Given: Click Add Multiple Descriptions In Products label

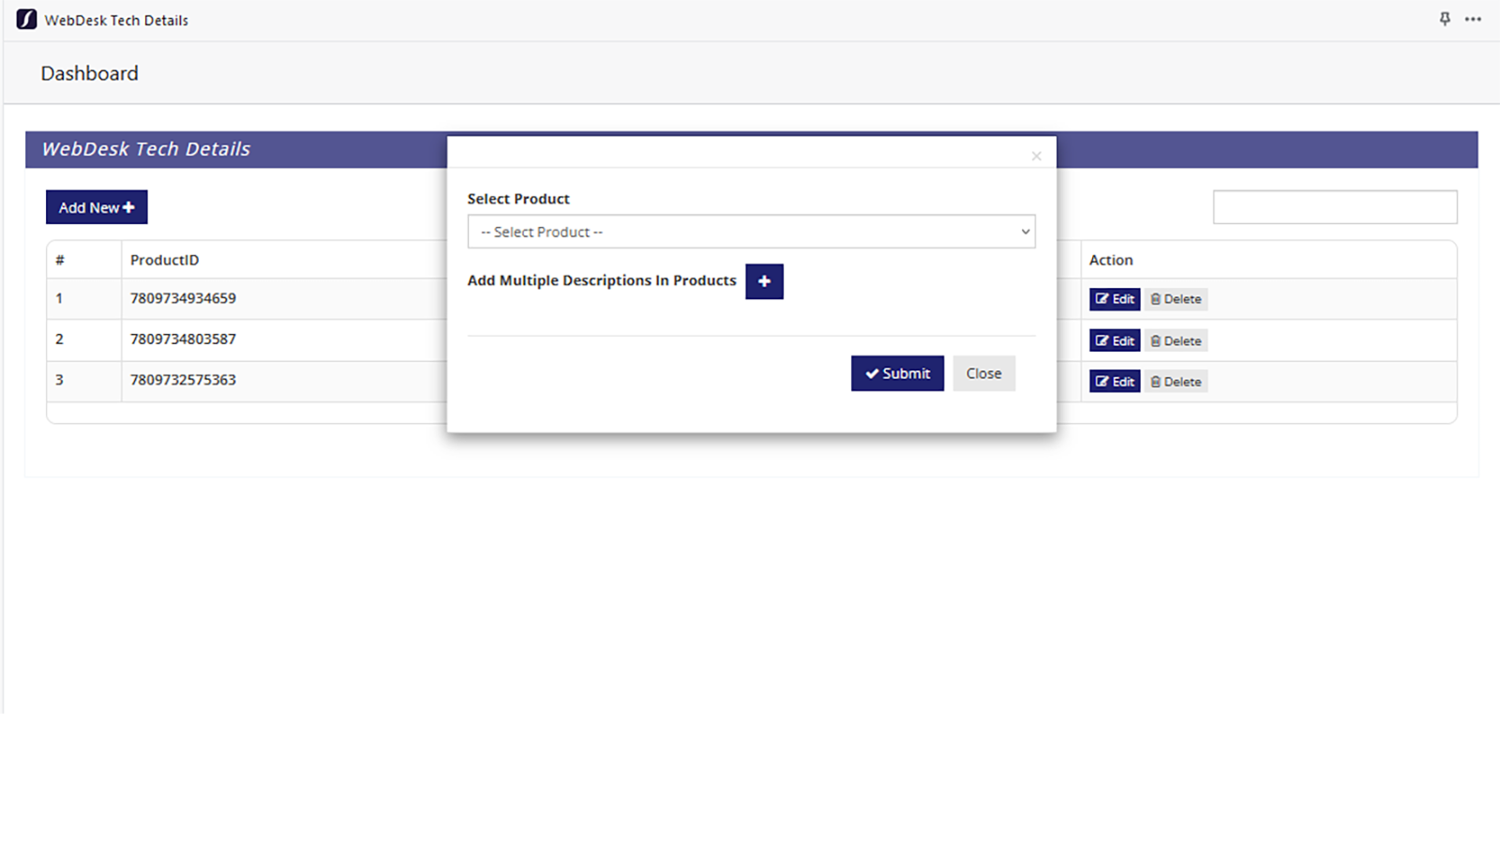Looking at the screenshot, I should [602, 280].
